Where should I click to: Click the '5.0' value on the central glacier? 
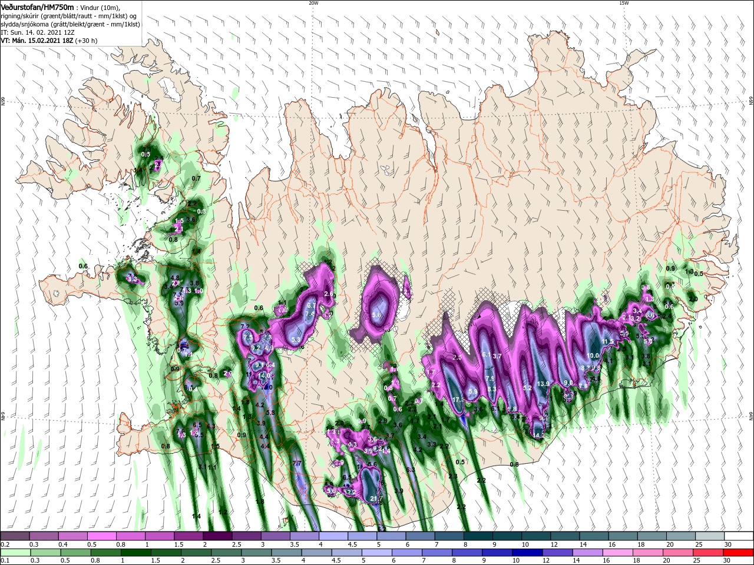(376, 316)
